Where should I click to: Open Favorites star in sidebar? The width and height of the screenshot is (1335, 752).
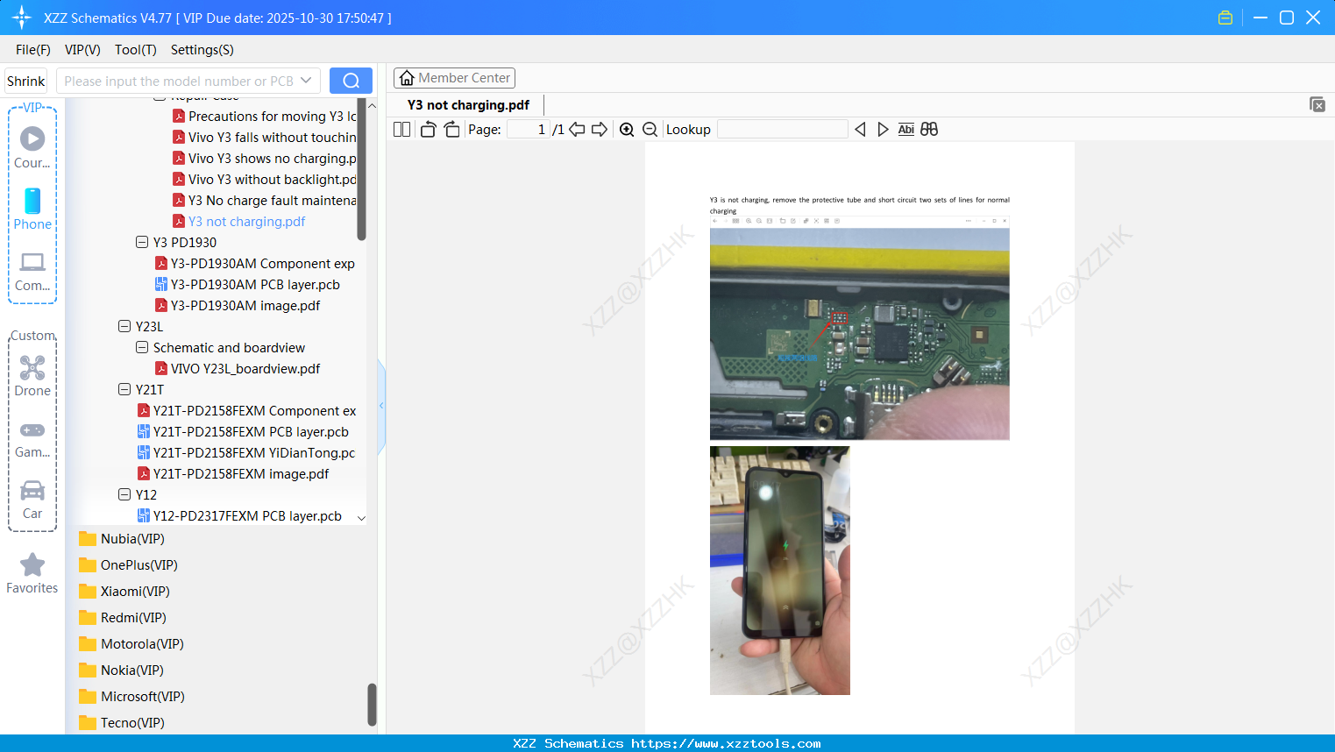point(32,573)
